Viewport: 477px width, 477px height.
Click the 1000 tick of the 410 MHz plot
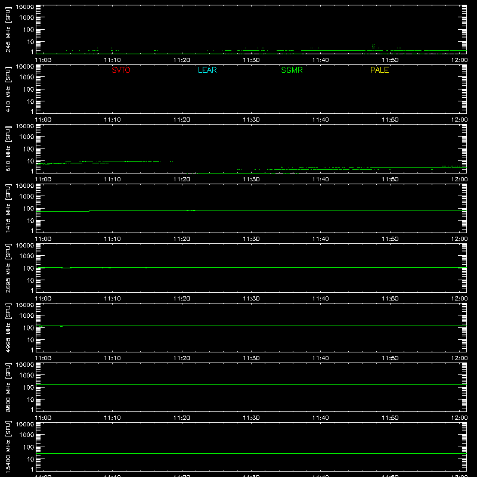pyautogui.click(x=27, y=78)
